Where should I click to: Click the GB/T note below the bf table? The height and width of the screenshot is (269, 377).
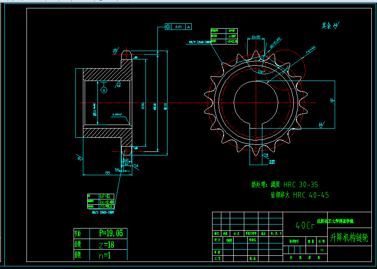[103, 212]
